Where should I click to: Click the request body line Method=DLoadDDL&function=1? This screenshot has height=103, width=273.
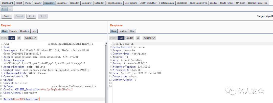(x=22, y=99)
